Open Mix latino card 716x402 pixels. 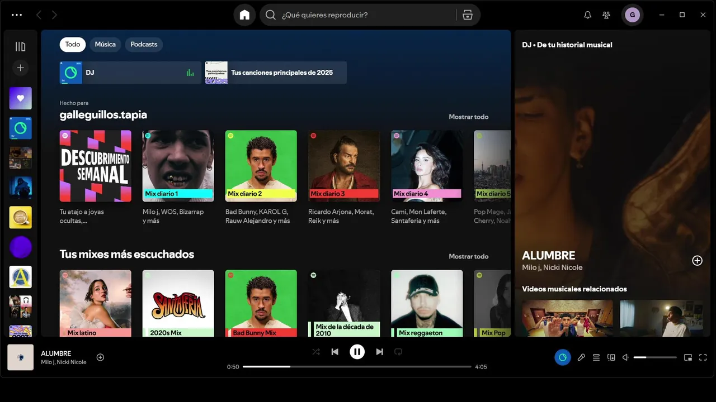click(96, 303)
